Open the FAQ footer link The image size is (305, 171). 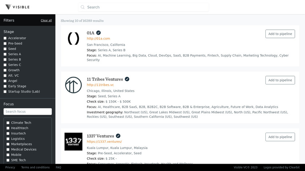(x=58, y=167)
